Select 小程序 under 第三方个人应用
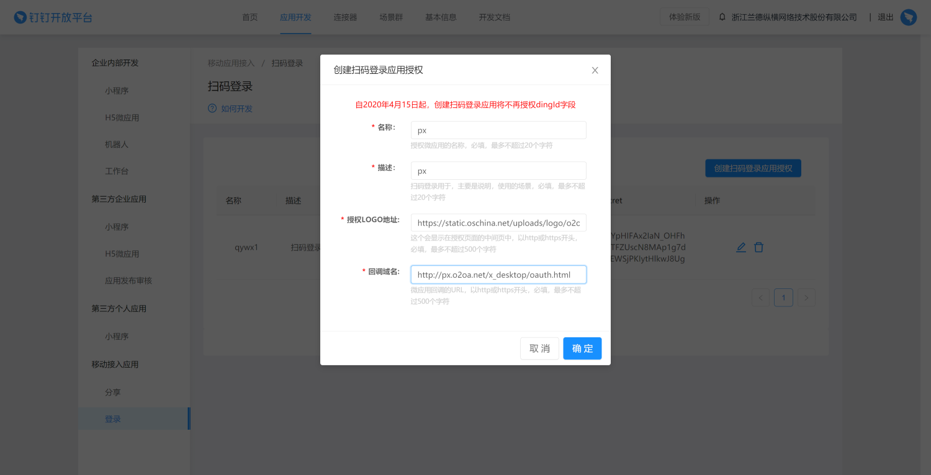This screenshot has width=931, height=475. tap(117, 336)
